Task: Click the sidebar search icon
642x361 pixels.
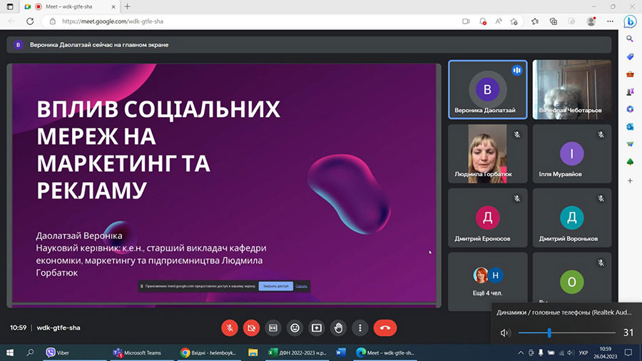Action: pyautogui.click(x=630, y=39)
